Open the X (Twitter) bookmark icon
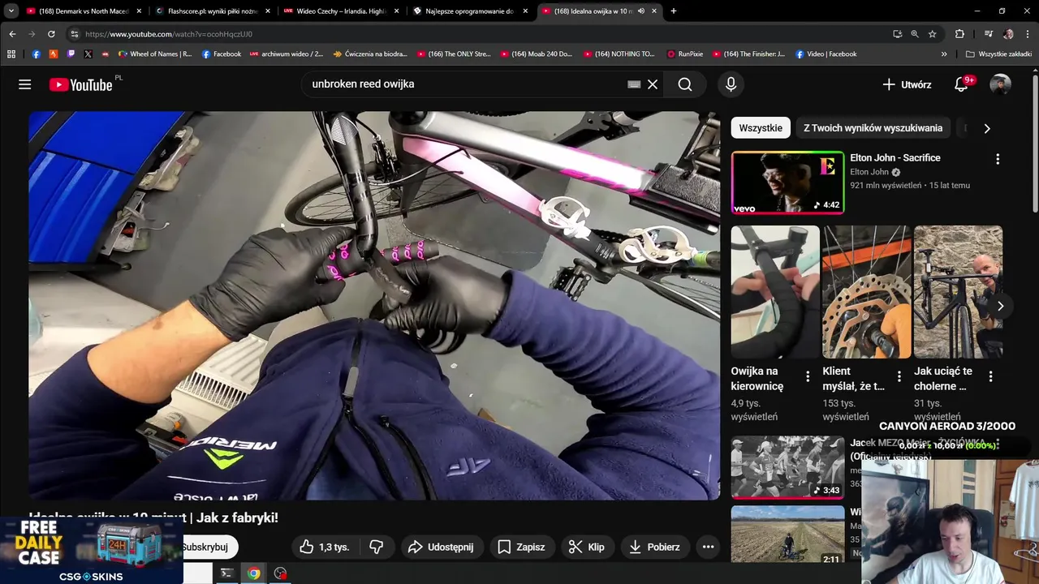Screen dimensions: 1039x584 click(88, 54)
